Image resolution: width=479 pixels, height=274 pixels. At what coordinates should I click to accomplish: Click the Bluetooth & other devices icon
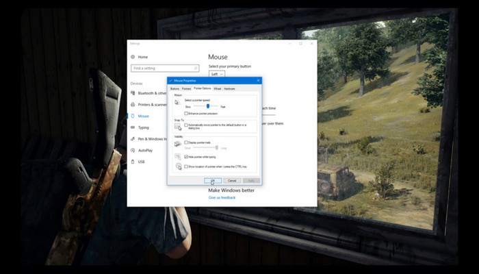[x=133, y=93]
